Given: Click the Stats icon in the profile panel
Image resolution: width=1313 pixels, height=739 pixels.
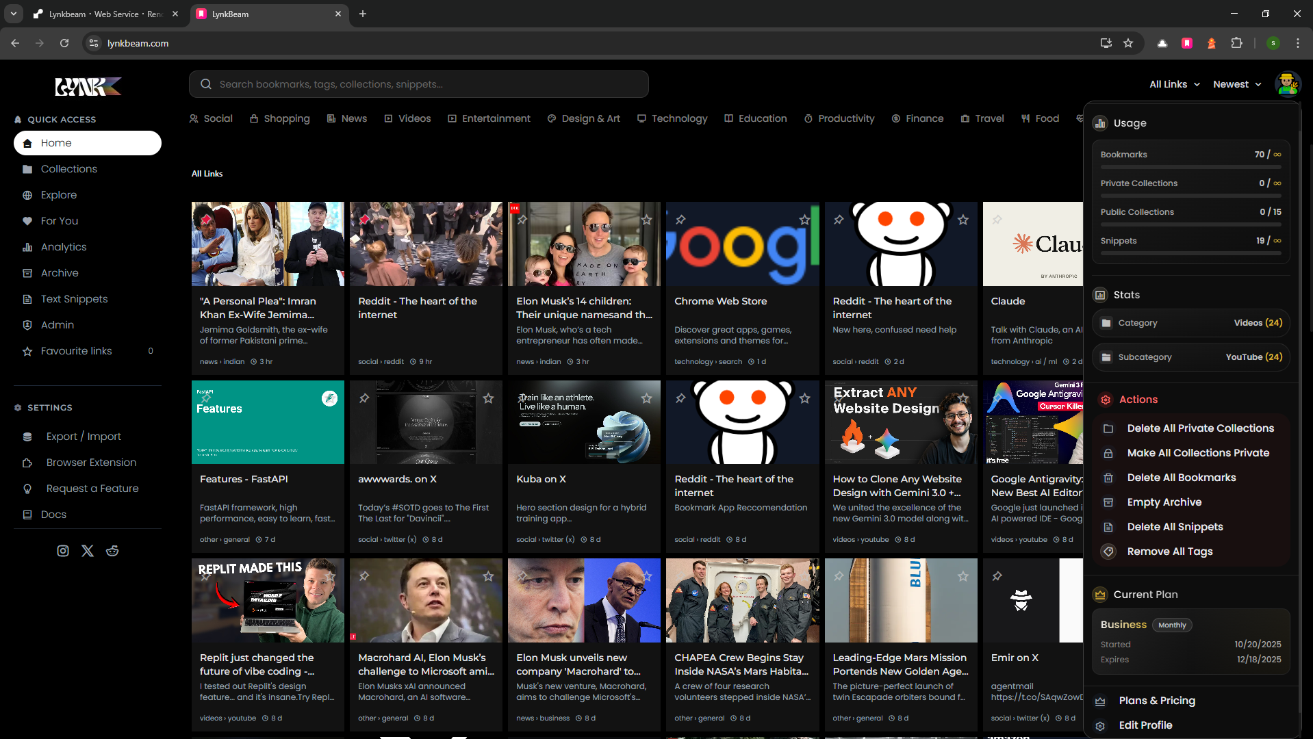Looking at the screenshot, I should 1100,295.
